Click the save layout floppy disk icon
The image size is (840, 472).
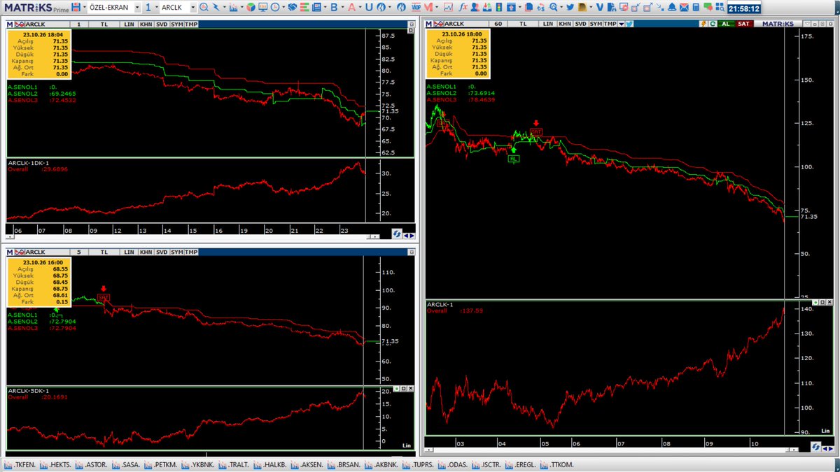click(x=76, y=7)
